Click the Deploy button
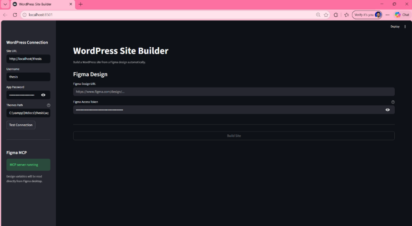Viewport: 412px width, 226px height. pyautogui.click(x=395, y=26)
